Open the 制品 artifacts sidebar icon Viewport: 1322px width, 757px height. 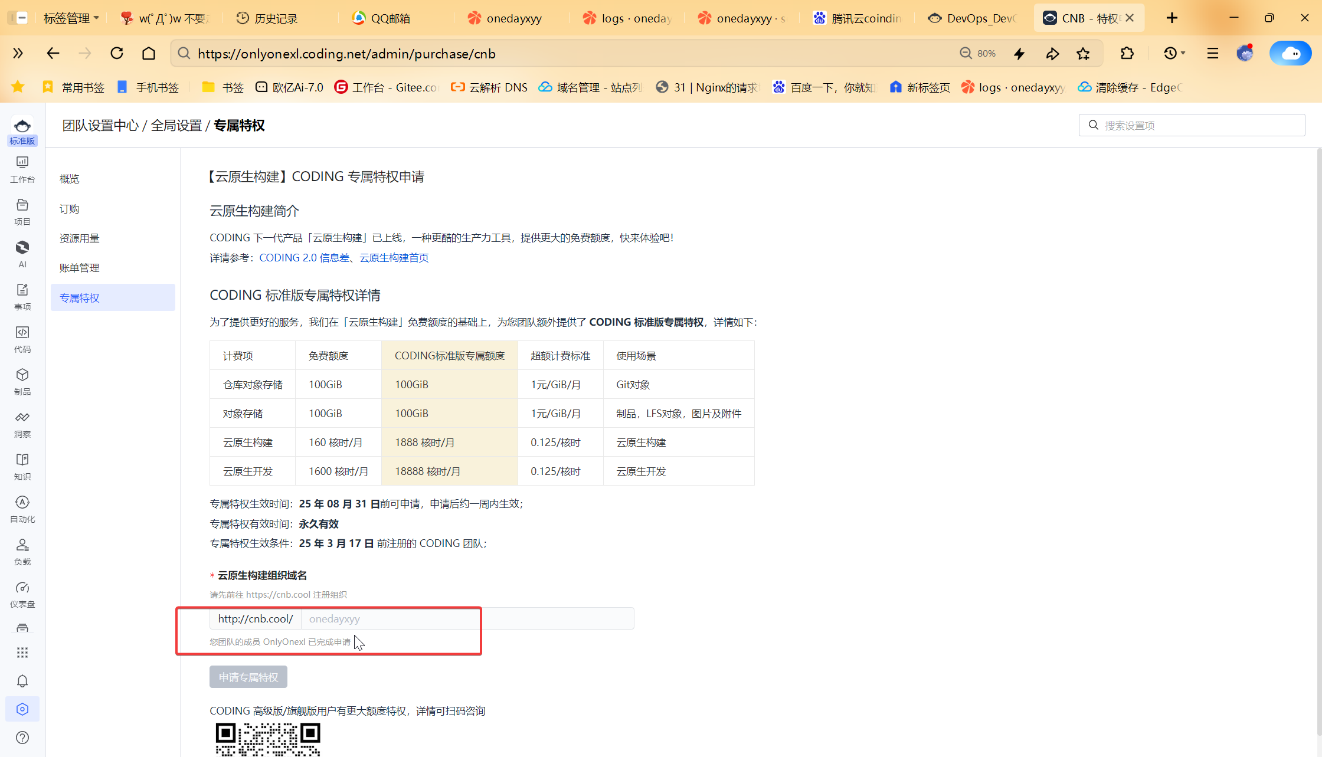click(22, 382)
